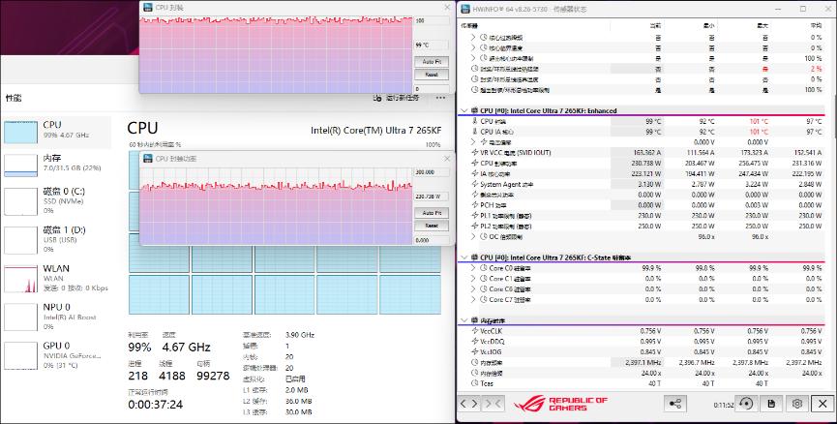Click the 163.362 A current value

point(644,153)
